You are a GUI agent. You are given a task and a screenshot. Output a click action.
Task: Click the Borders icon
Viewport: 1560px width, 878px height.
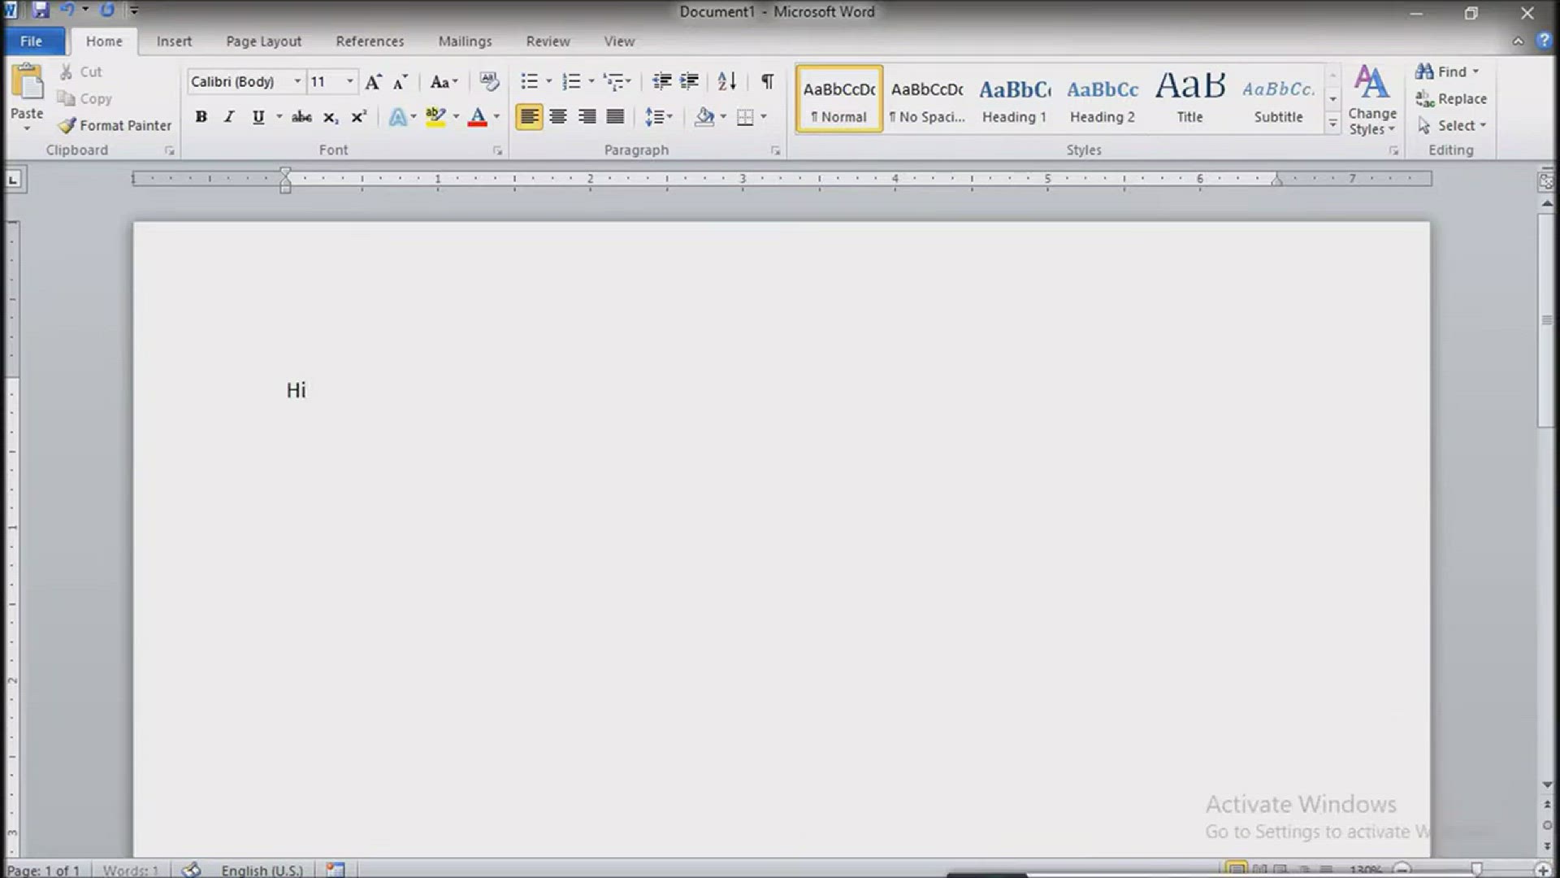tap(744, 117)
